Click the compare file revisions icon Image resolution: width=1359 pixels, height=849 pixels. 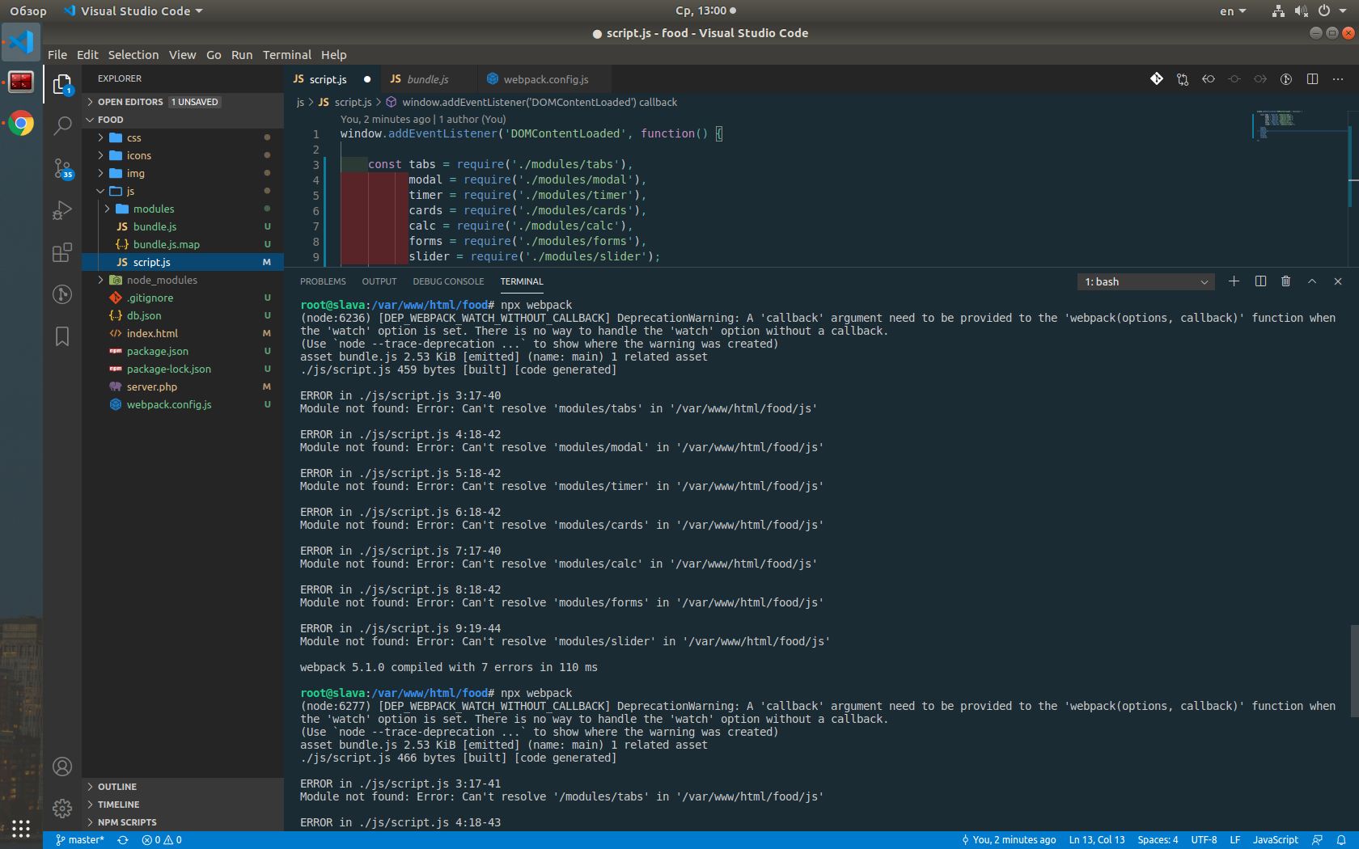(1183, 78)
